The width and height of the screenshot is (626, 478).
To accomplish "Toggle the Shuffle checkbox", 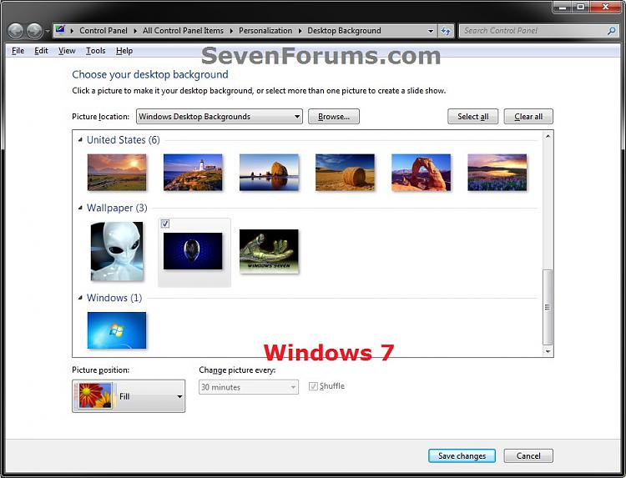I will pyautogui.click(x=313, y=386).
